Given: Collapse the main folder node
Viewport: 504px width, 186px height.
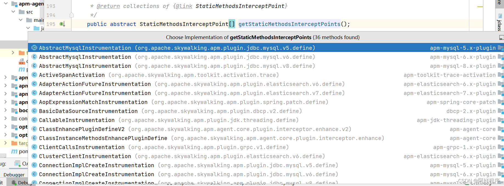Looking at the screenshot, I should pyautogui.click(x=21, y=20).
